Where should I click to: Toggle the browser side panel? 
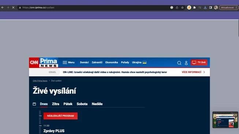coord(210,7)
